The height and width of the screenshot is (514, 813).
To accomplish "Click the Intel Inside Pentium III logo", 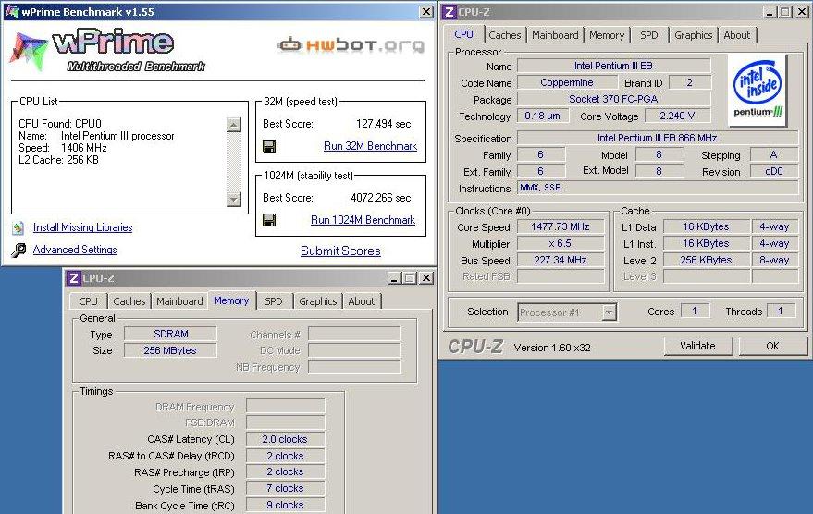I will click(x=758, y=90).
